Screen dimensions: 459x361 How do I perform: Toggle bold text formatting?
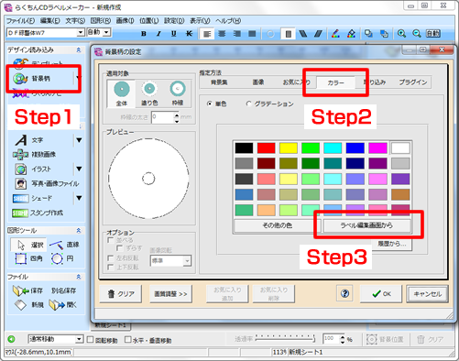coord(144,34)
